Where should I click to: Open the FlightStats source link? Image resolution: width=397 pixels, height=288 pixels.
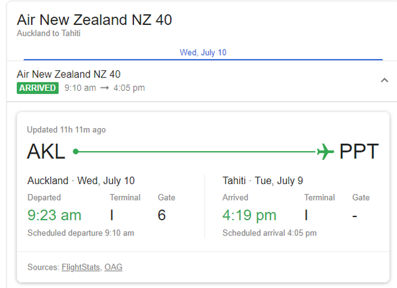point(80,267)
